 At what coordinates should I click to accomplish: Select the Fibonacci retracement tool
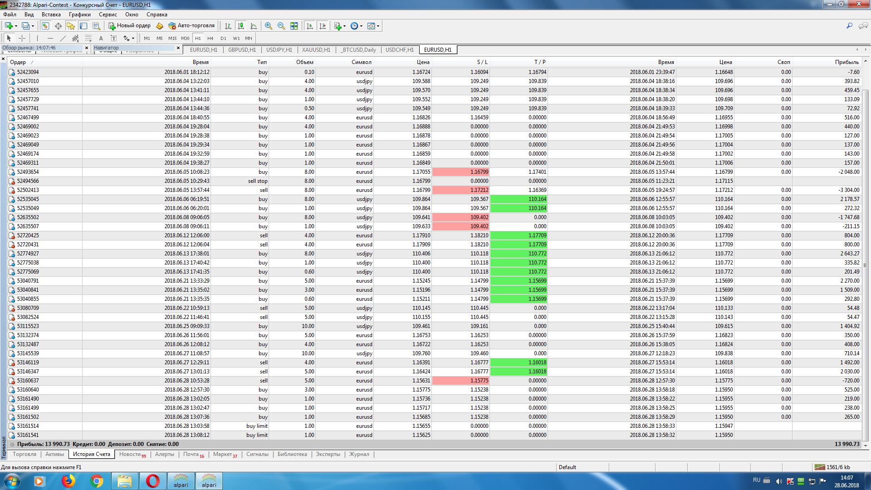[88, 38]
